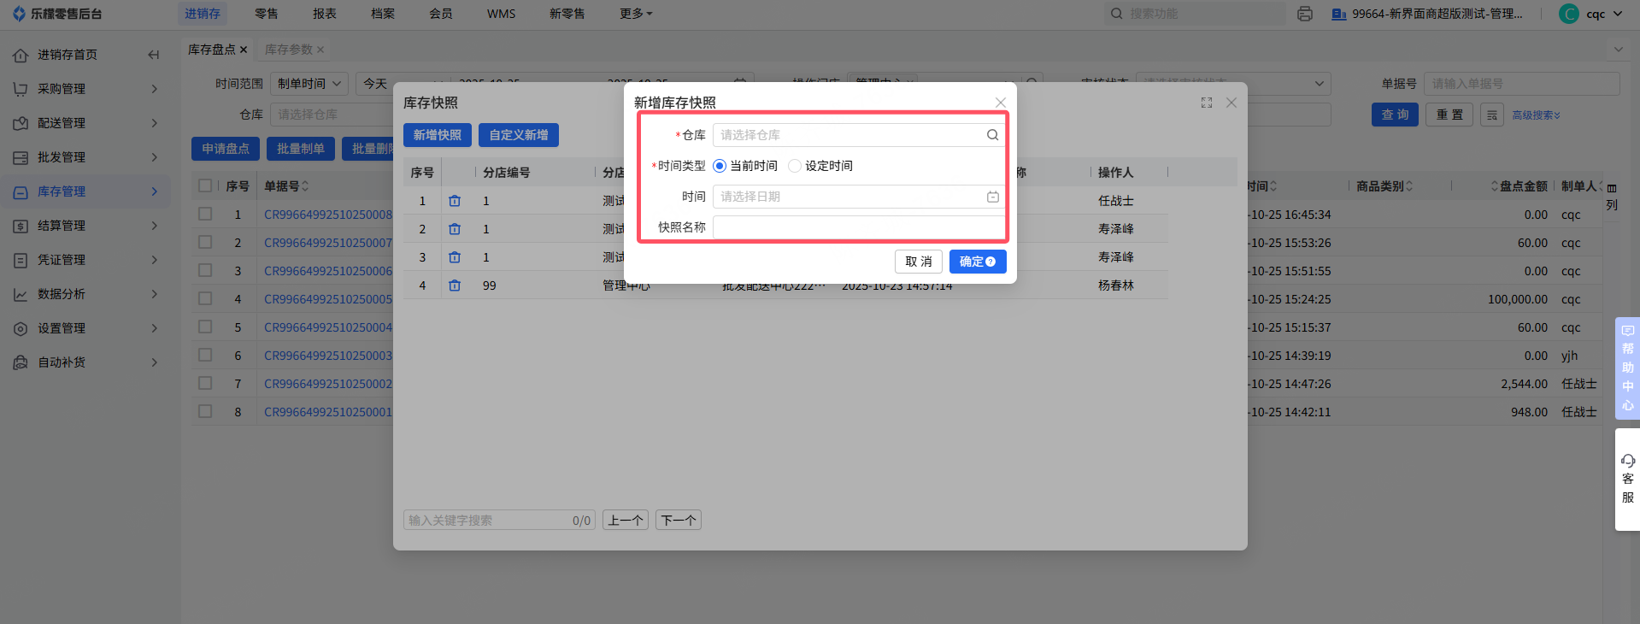Click the printer icon in top bar
The height and width of the screenshot is (624, 1640).
tap(1305, 14)
